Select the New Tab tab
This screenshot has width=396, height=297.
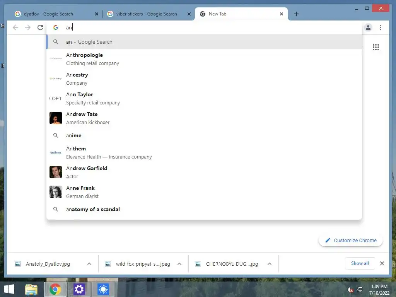(241, 14)
